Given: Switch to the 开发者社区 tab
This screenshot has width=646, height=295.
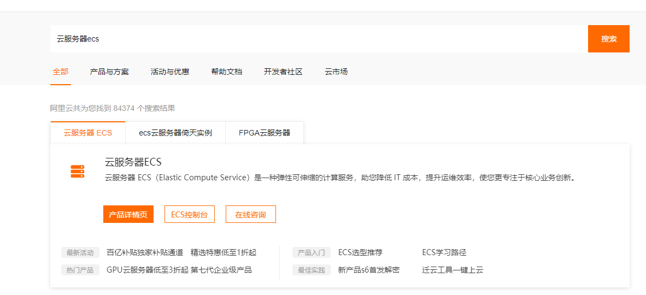Looking at the screenshot, I should (284, 72).
